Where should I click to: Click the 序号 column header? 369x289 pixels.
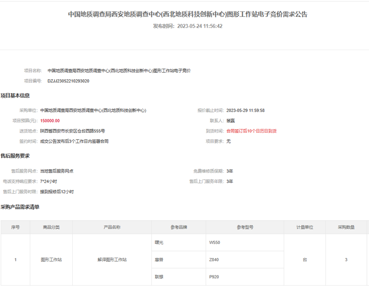click(x=15, y=228)
